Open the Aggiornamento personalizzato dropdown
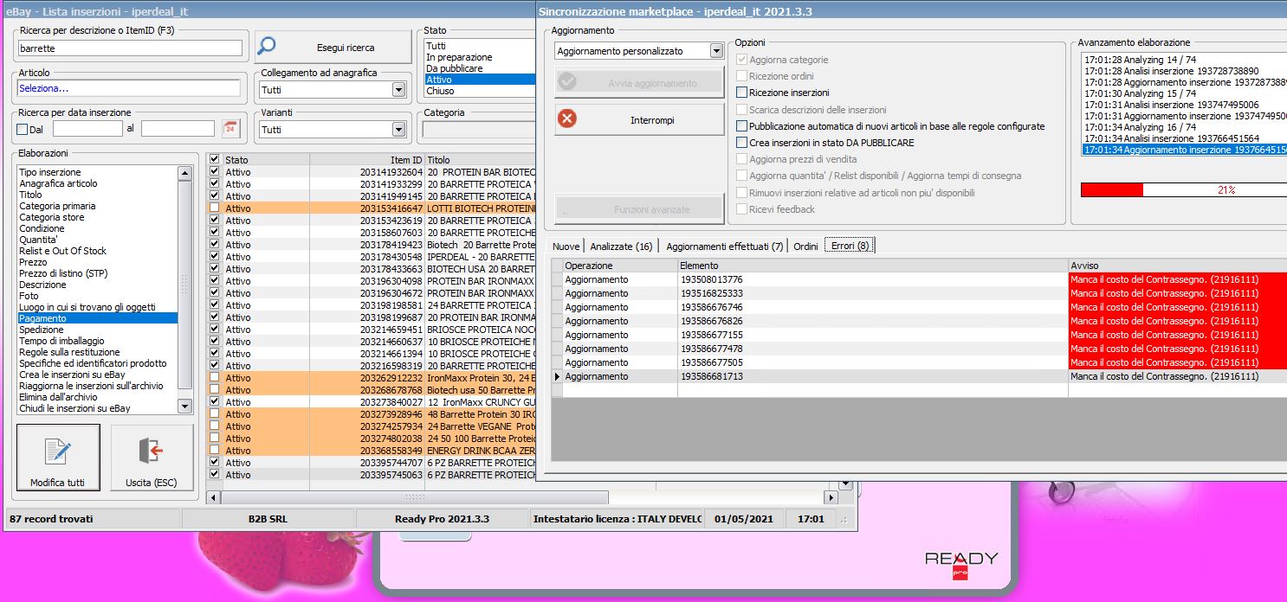This screenshot has width=1287, height=602. [716, 51]
